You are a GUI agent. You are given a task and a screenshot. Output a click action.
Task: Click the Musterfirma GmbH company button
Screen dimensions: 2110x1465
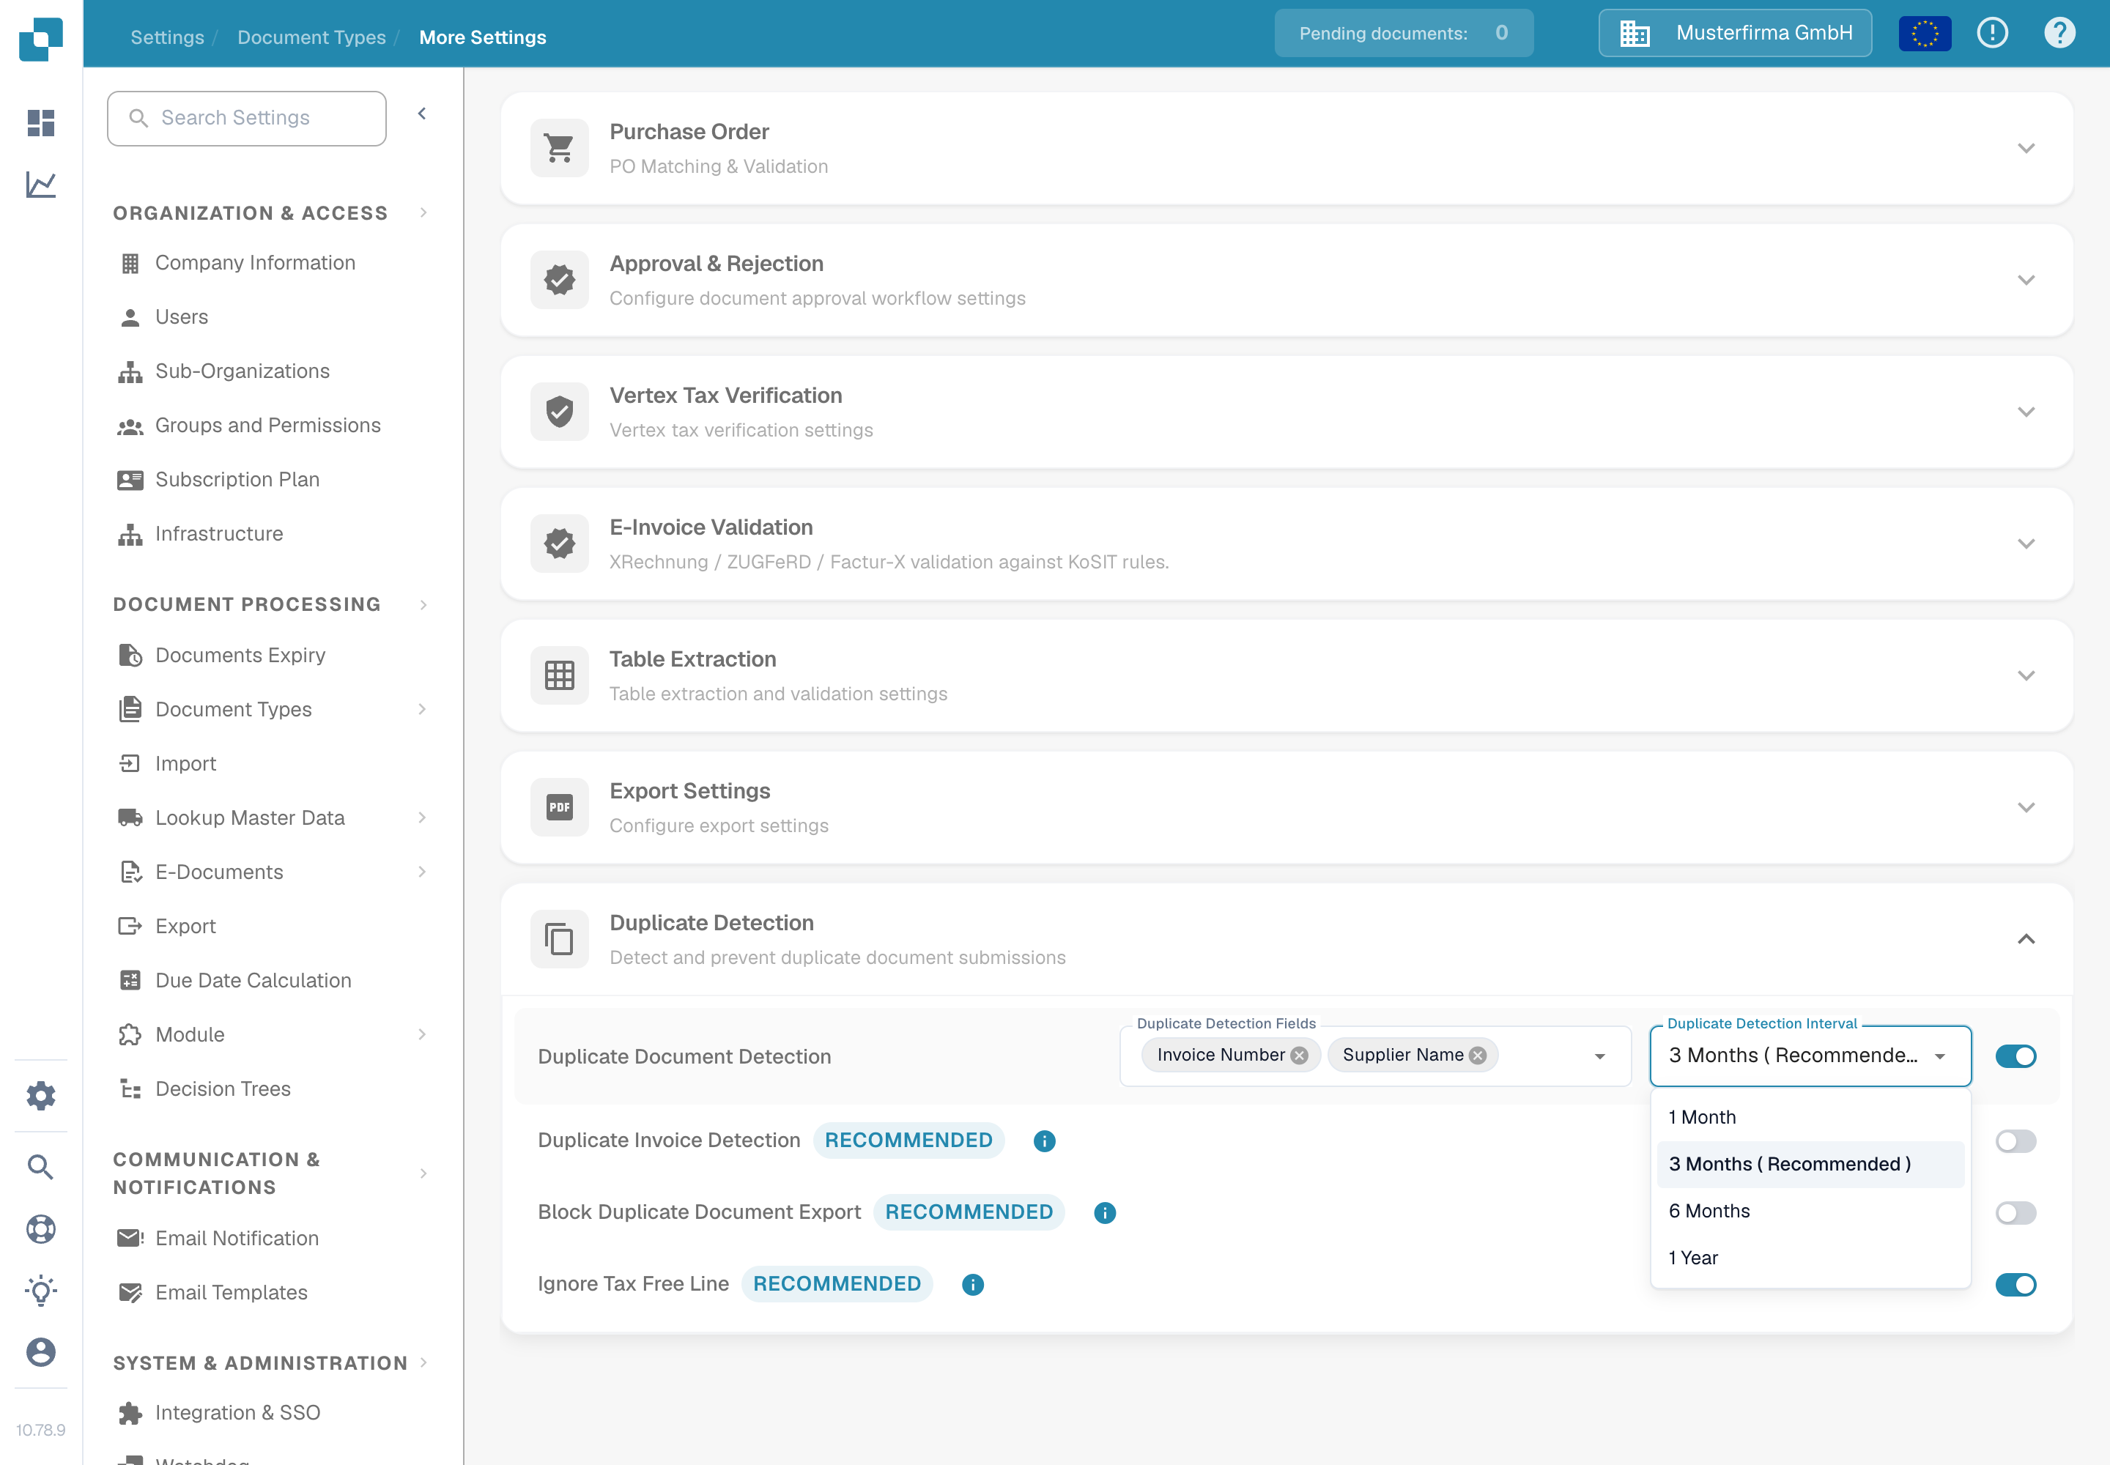[x=1734, y=33]
